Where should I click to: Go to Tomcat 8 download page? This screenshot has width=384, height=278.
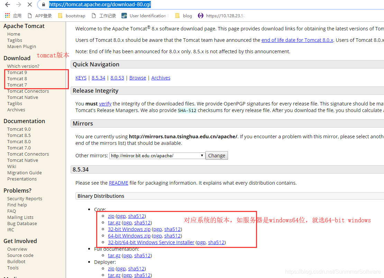coord(17,78)
